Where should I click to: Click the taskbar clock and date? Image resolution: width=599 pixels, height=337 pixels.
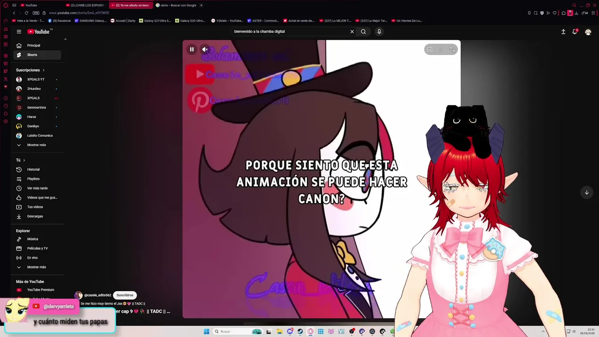click(x=588, y=331)
